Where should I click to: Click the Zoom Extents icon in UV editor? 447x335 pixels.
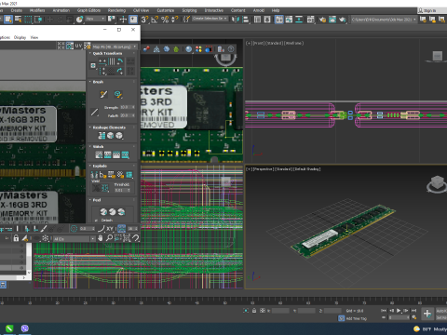click(x=127, y=238)
